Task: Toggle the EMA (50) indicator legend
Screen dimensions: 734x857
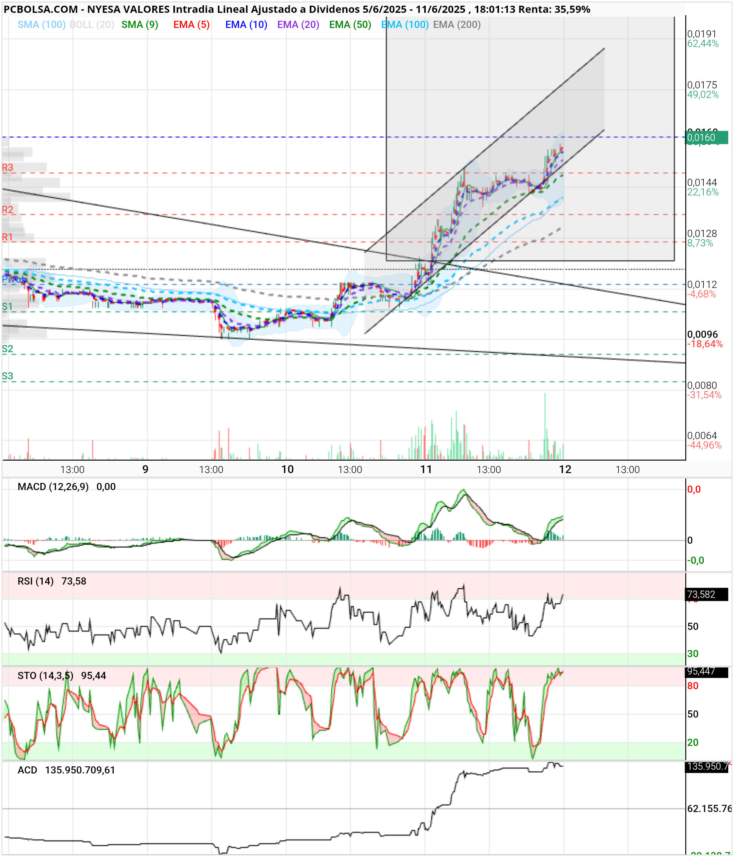Action: pos(350,25)
